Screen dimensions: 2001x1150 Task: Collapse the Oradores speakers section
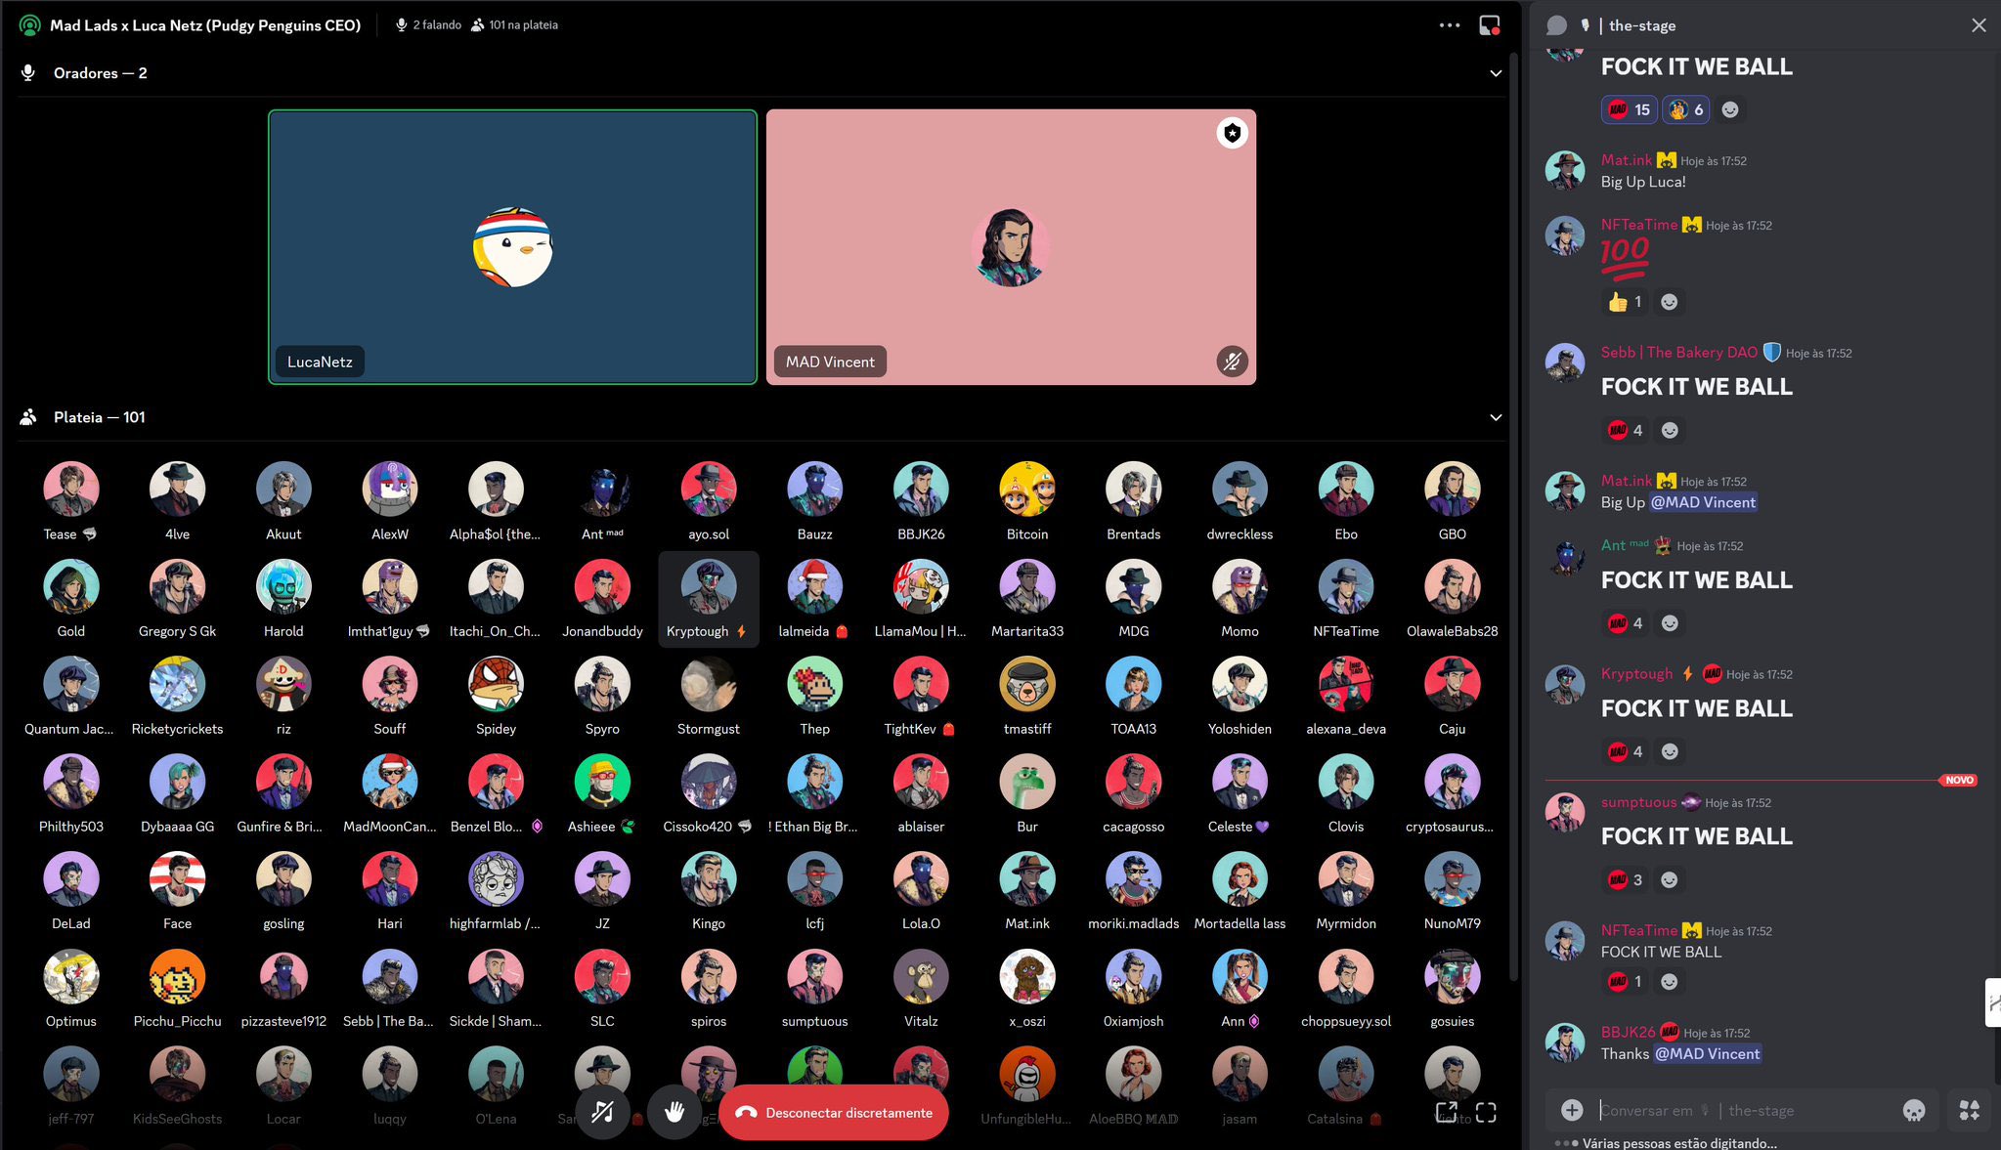coord(1496,73)
